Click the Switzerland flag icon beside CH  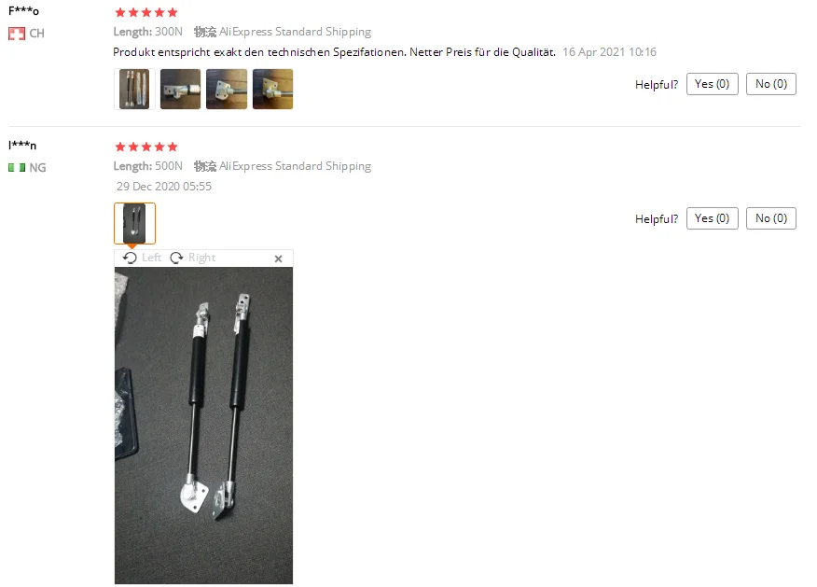point(17,34)
